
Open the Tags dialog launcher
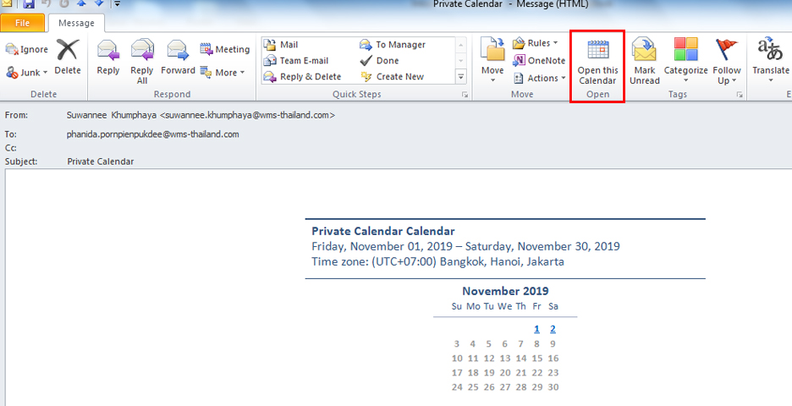[740, 95]
